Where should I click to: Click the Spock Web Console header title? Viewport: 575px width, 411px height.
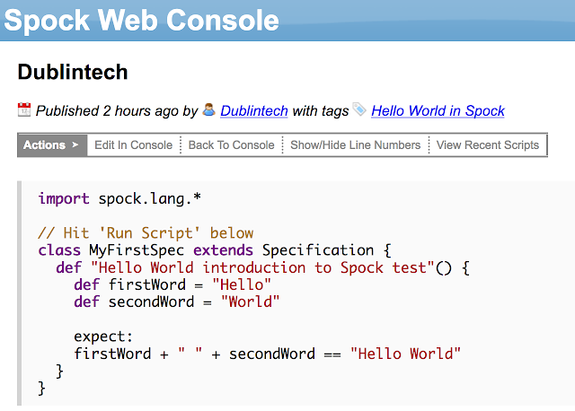142,20
